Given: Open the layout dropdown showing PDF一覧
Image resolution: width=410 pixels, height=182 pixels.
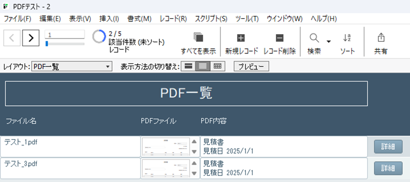Looking at the screenshot, I should pyautogui.click(x=72, y=67).
